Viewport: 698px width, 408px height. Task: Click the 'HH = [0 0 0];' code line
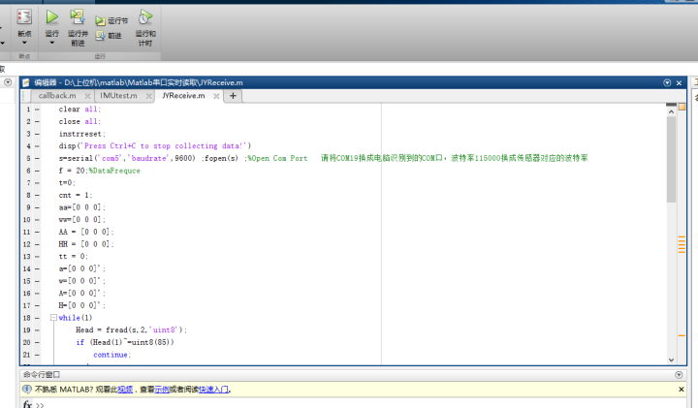click(x=86, y=244)
